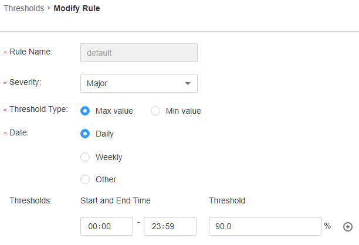Click the Threshold column header
This screenshot has width=359, height=245.
tap(227, 200)
